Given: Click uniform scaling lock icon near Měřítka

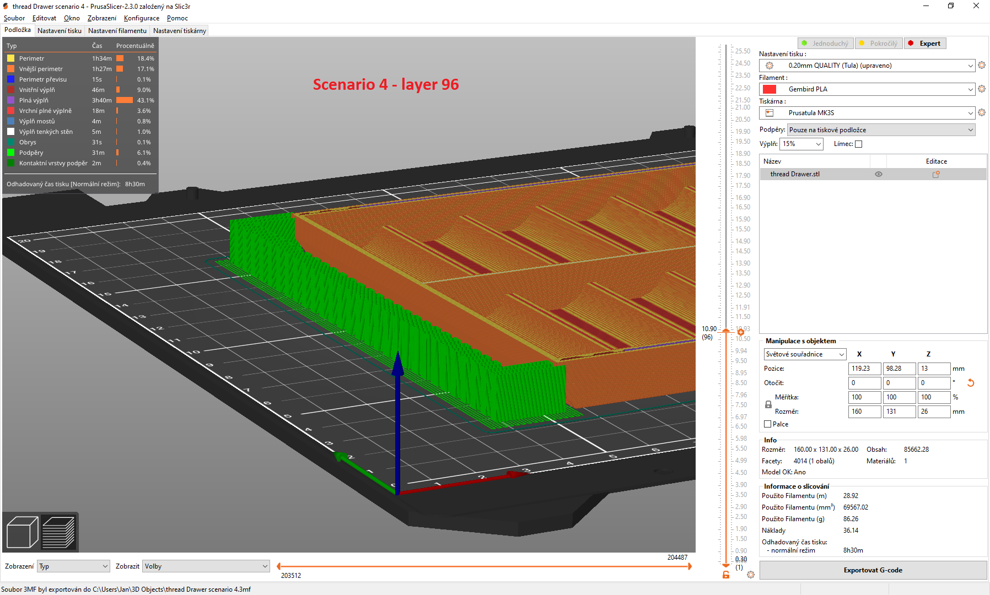Looking at the screenshot, I should (x=768, y=404).
